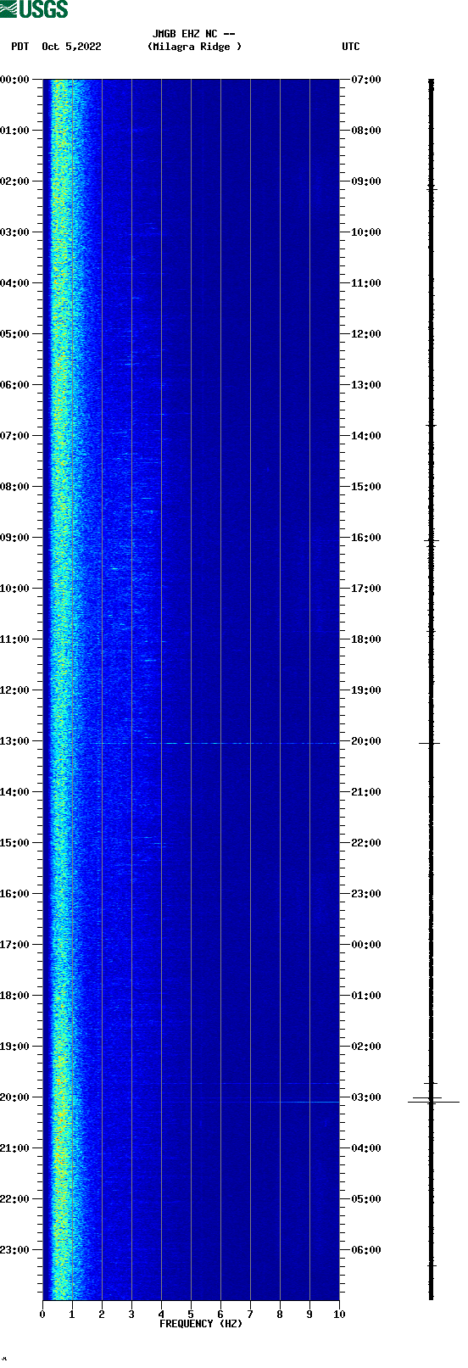Click the frequency axis value 0
Image resolution: width=468 pixels, height=1368 pixels.
(x=42, y=1315)
